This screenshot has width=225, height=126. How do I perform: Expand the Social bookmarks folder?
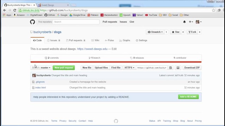click(x=173, y=15)
